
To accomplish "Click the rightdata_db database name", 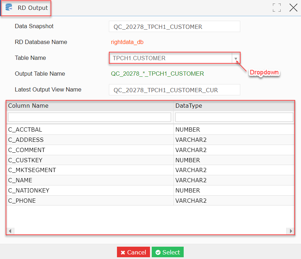I will point(127,42).
